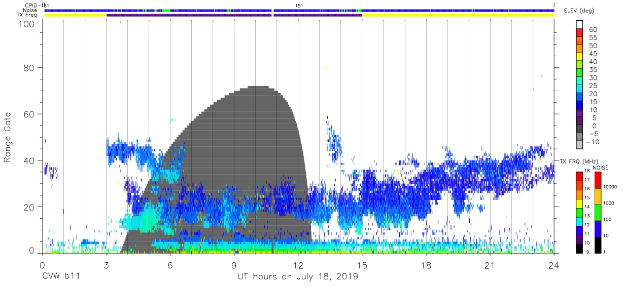
Task: Click the '21' tick on UT hours axis
Action: [x=490, y=266]
